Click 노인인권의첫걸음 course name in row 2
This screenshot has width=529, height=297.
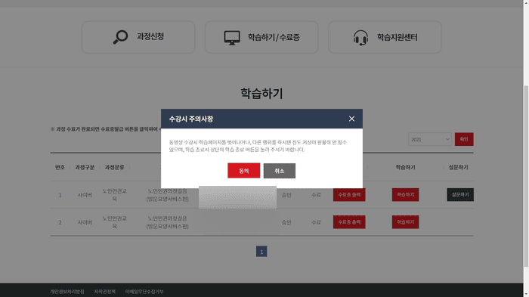(167, 222)
